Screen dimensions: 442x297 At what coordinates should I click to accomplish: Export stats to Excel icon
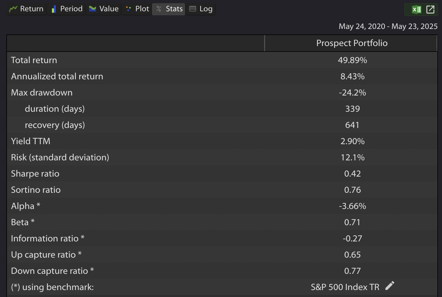point(417,10)
